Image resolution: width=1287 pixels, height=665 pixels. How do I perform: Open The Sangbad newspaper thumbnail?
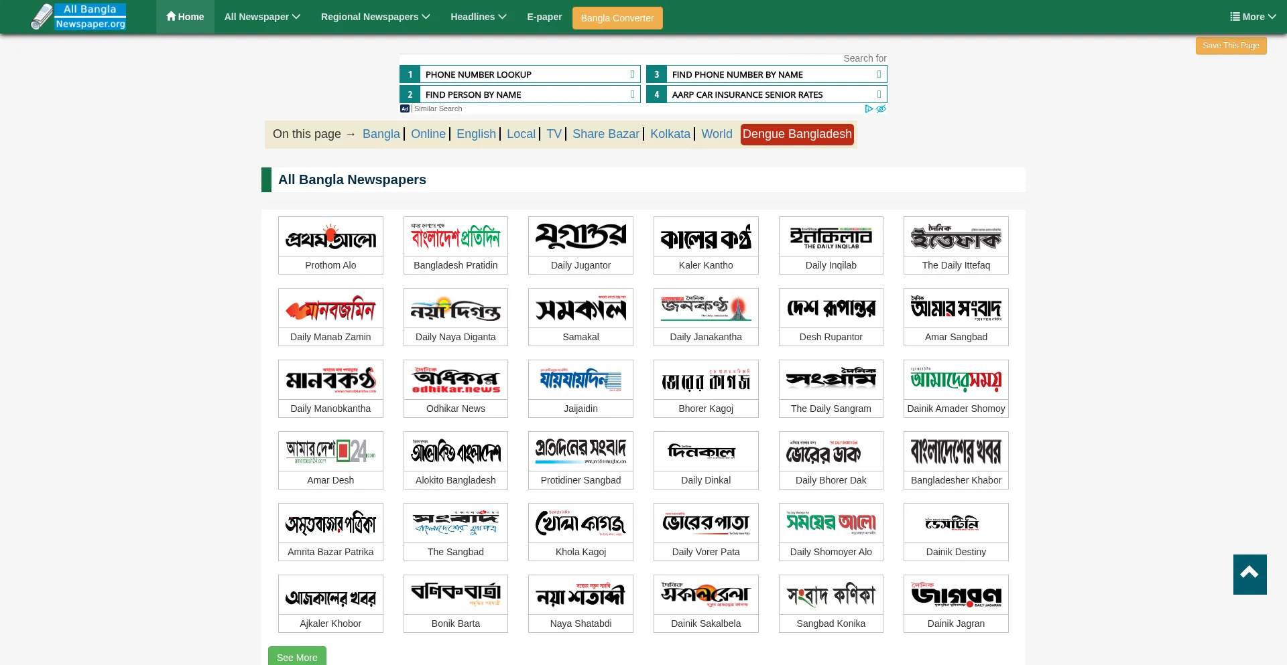tap(456, 523)
